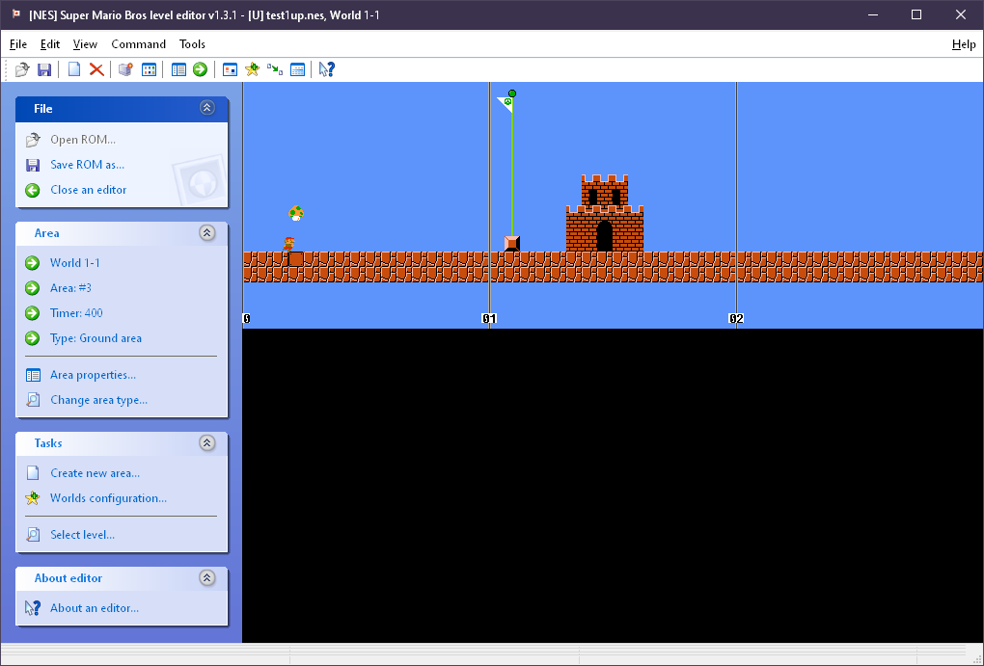
Task: Collapse the Area panel
Action: (207, 232)
